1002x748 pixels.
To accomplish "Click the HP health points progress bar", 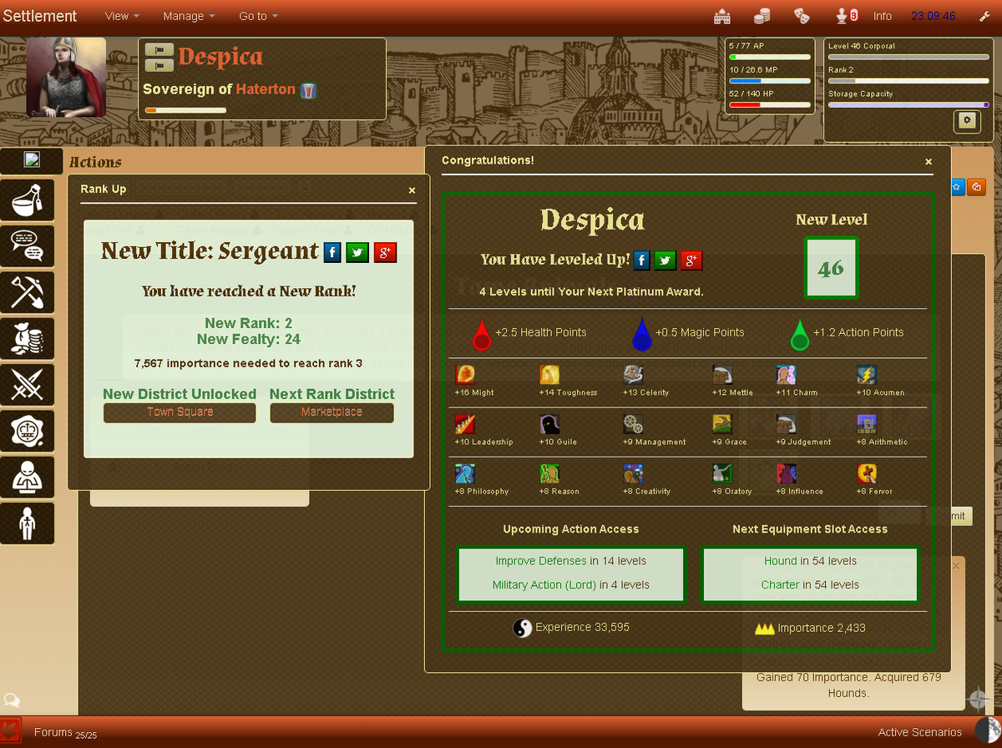I will coord(769,105).
